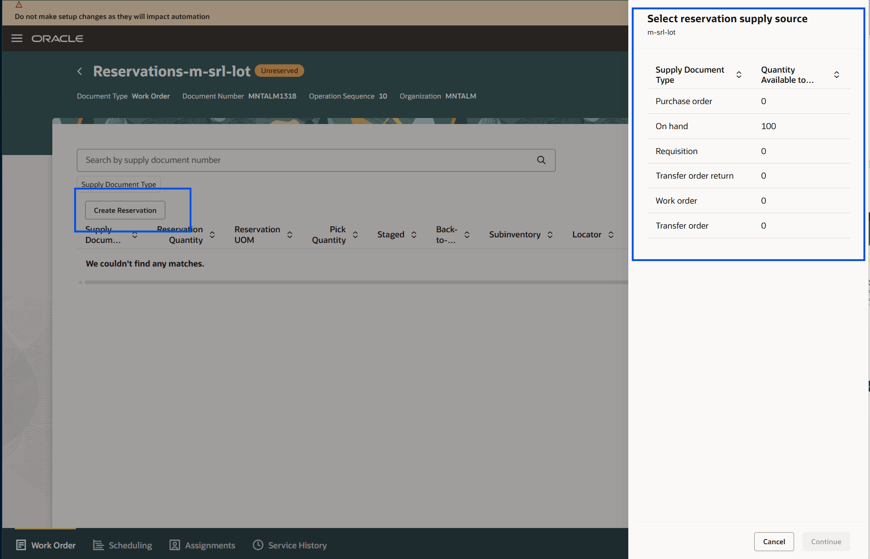Sort panel by Supply Document Type
This screenshot has height=559, width=870.
point(739,75)
